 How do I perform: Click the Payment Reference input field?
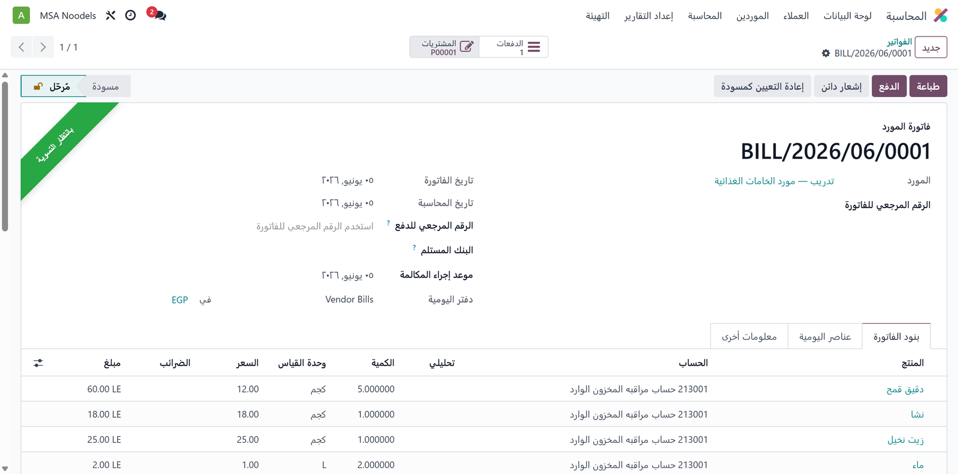click(x=314, y=226)
